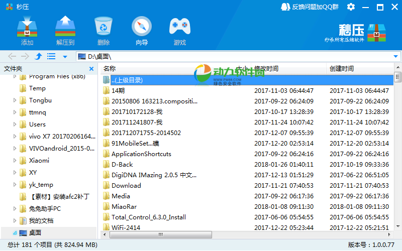The image size is (402, 251).
Task: Go up one level with the up arrow
Action: tap(38, 57)
